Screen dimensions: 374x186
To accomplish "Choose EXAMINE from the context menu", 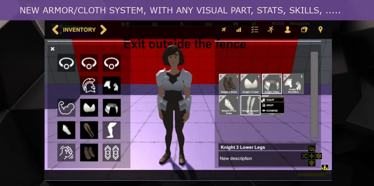I will point(272,111).
